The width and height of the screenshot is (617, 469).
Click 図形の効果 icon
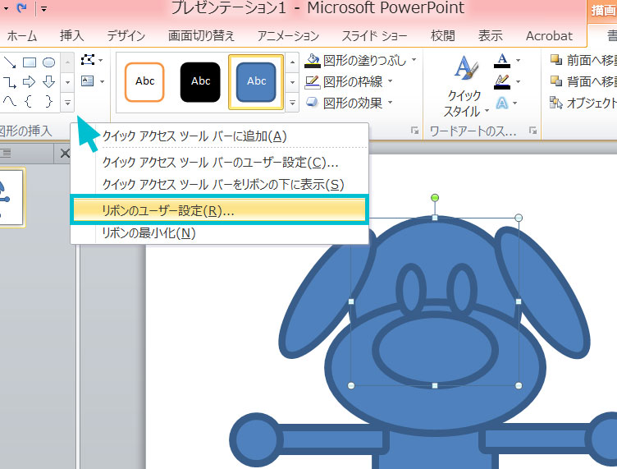coord(312,103)
